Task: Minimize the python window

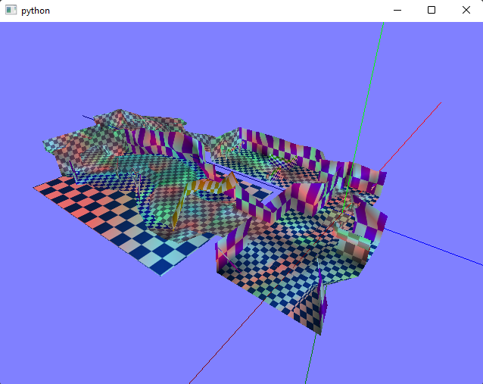Action: click(397, 10)
